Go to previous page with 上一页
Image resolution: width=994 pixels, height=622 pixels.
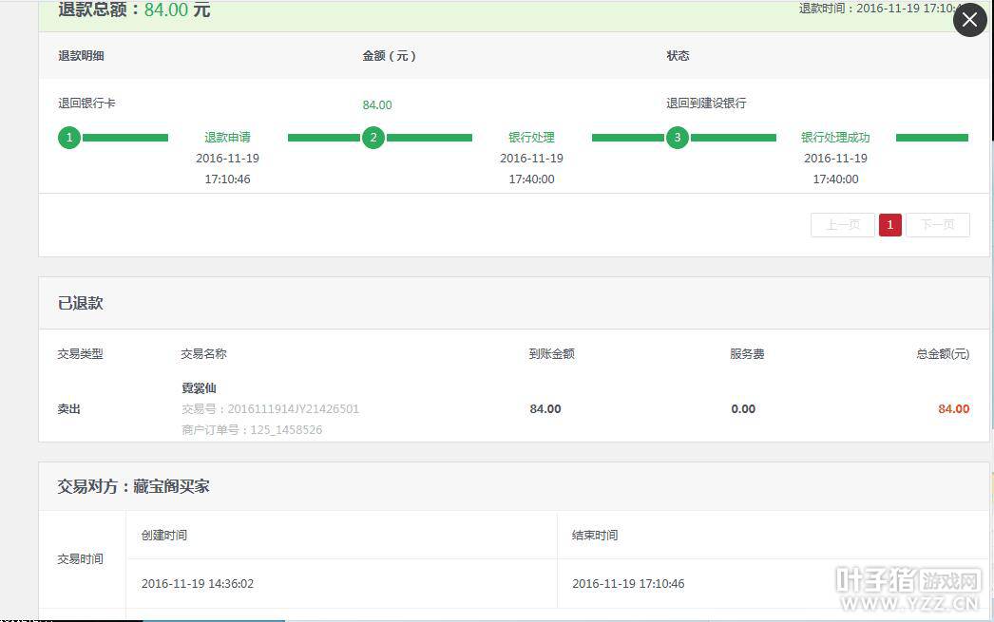tap(842, 225)
